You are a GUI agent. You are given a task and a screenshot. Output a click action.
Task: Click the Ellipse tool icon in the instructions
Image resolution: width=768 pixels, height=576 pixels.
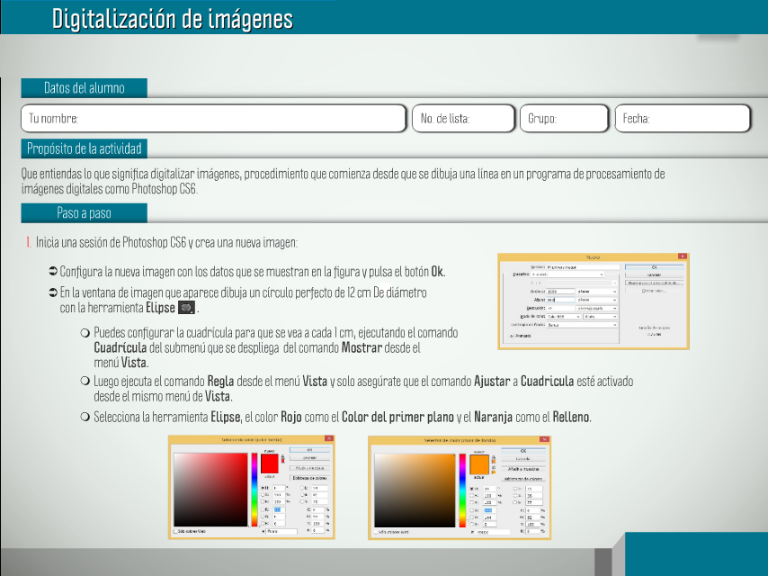click(186, 308)
